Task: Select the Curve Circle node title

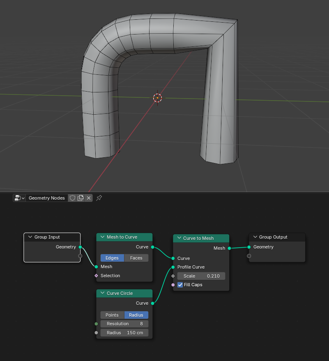Action: (x=120, y=293)
